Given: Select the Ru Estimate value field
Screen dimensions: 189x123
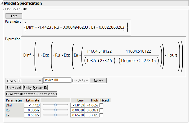Looking at the screenshot, I should 32,110.
